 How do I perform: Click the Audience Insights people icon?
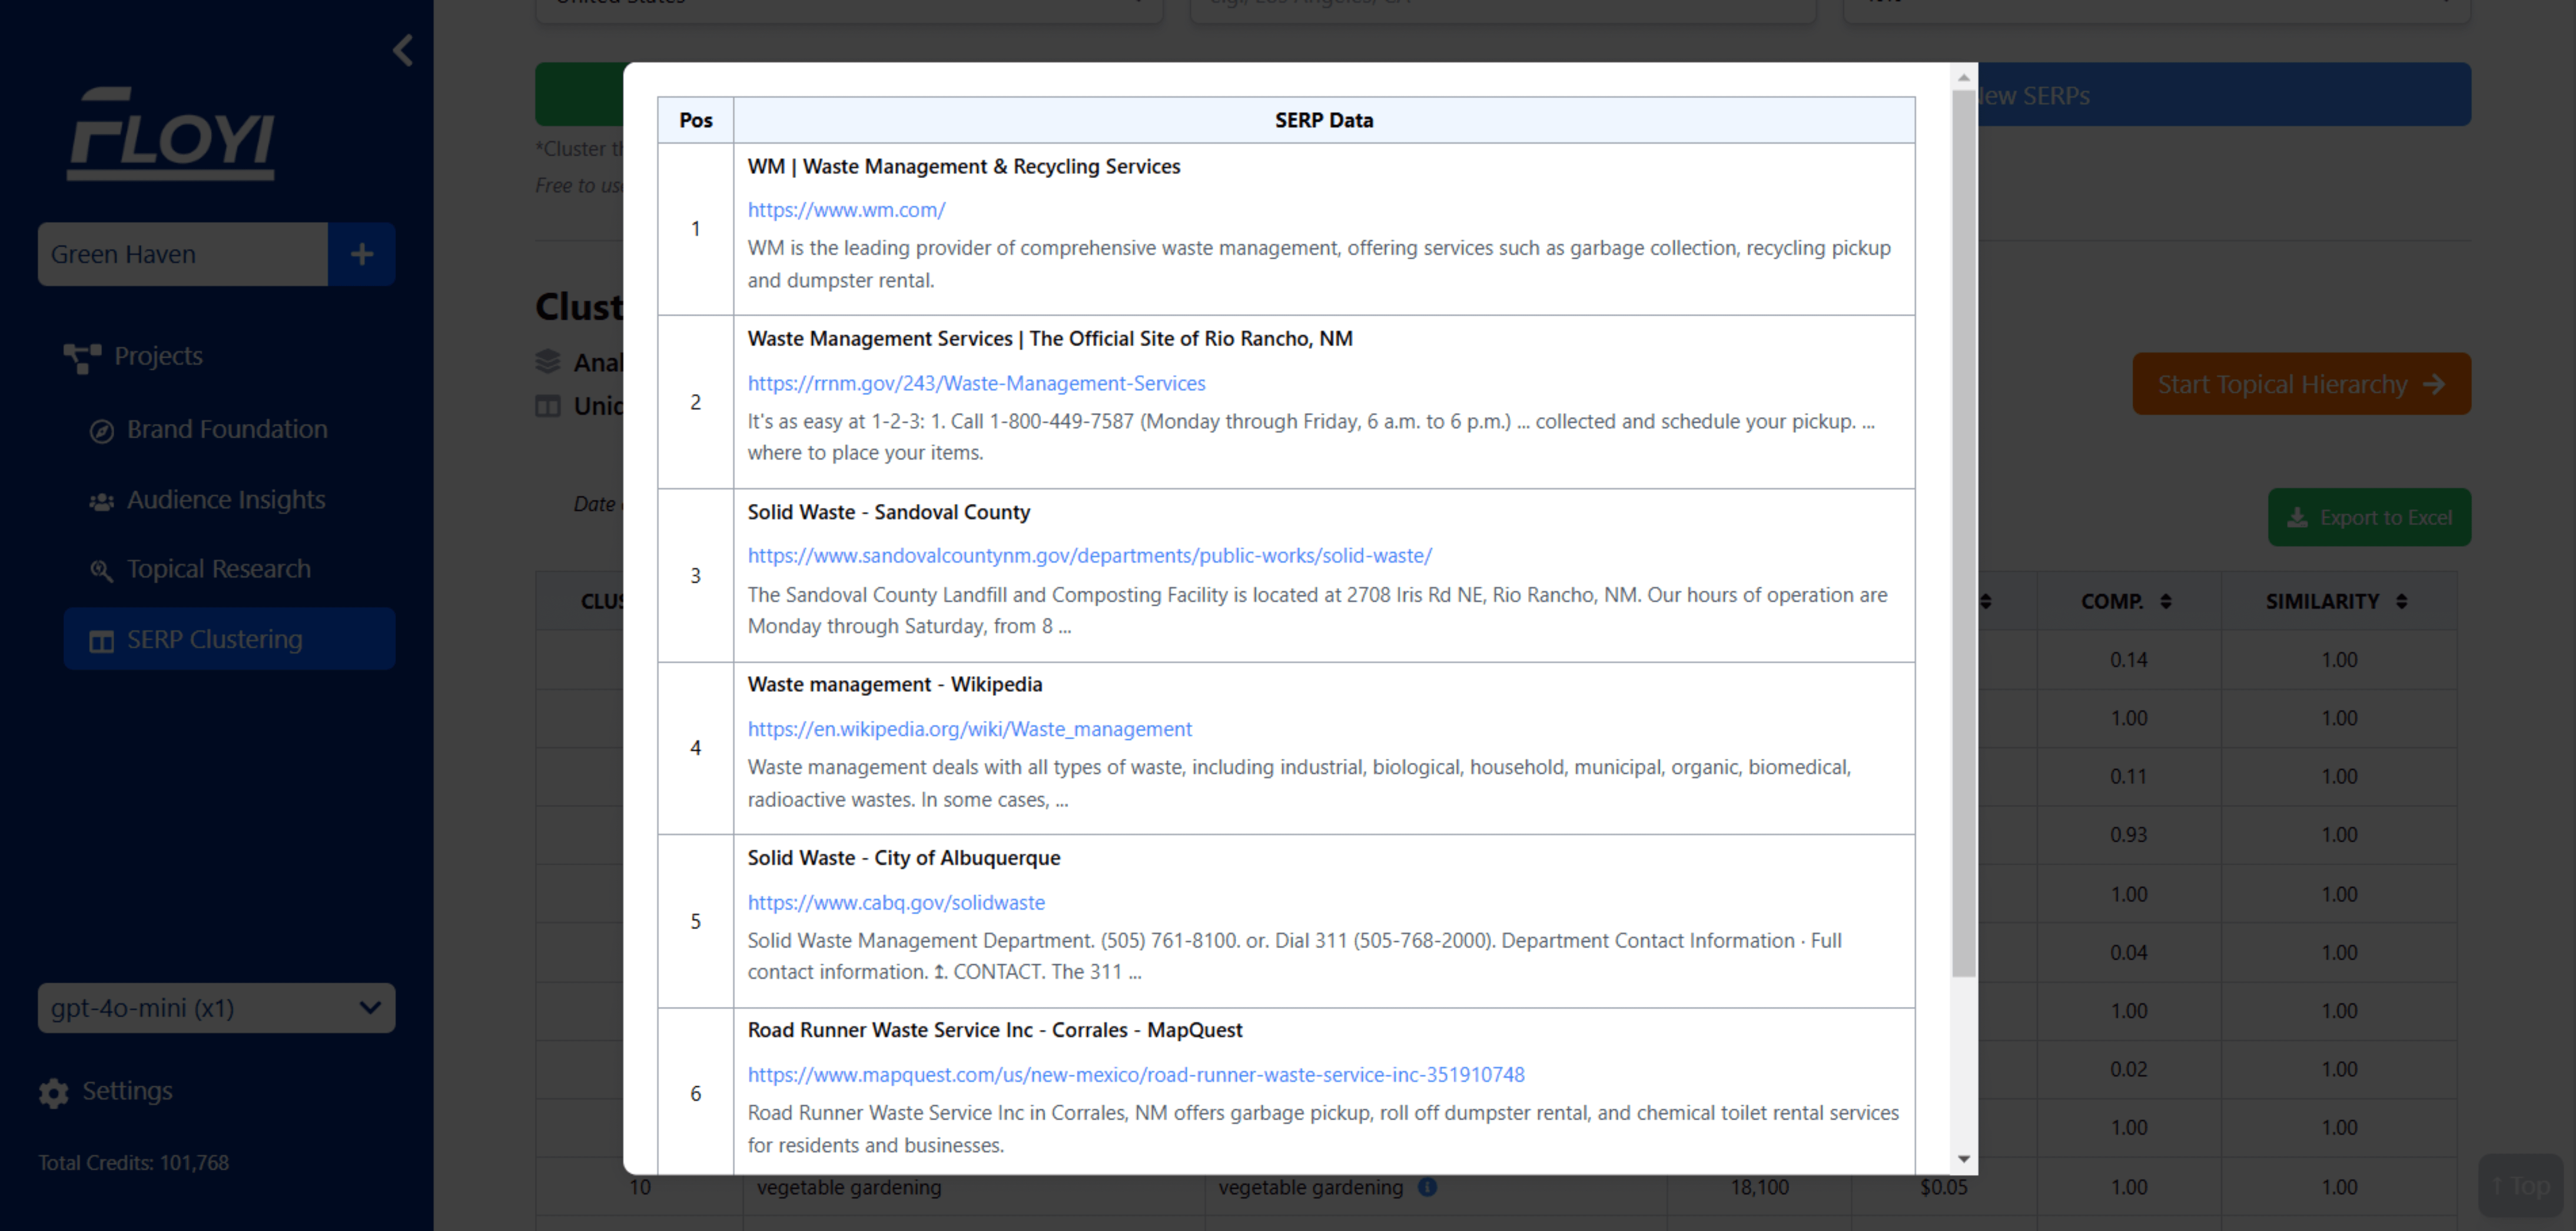(101, 502)
